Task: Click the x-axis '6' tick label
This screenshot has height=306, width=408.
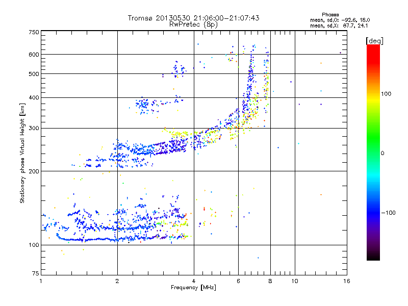Action: [238, 281]
